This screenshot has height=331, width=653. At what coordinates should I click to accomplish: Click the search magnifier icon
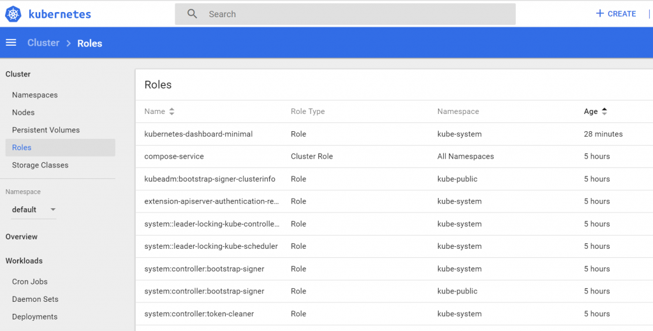point(192,14)
